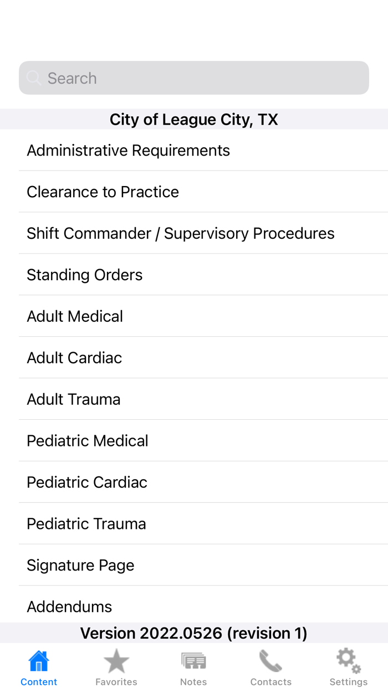Viewport: 388px width, 689px height.
Task: Tap the Addendums entry
Action: 69,606
